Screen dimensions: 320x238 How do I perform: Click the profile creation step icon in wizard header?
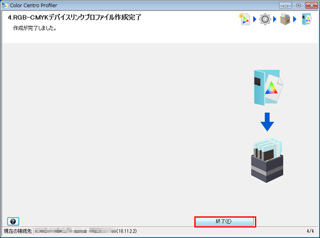coord(244,19)
